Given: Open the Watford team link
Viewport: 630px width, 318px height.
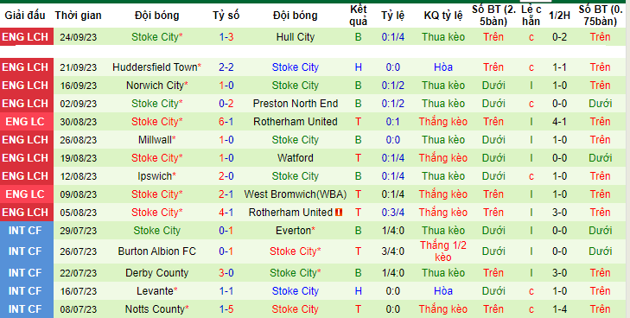Looking at the screenshot, I should [x=296, y=158].
